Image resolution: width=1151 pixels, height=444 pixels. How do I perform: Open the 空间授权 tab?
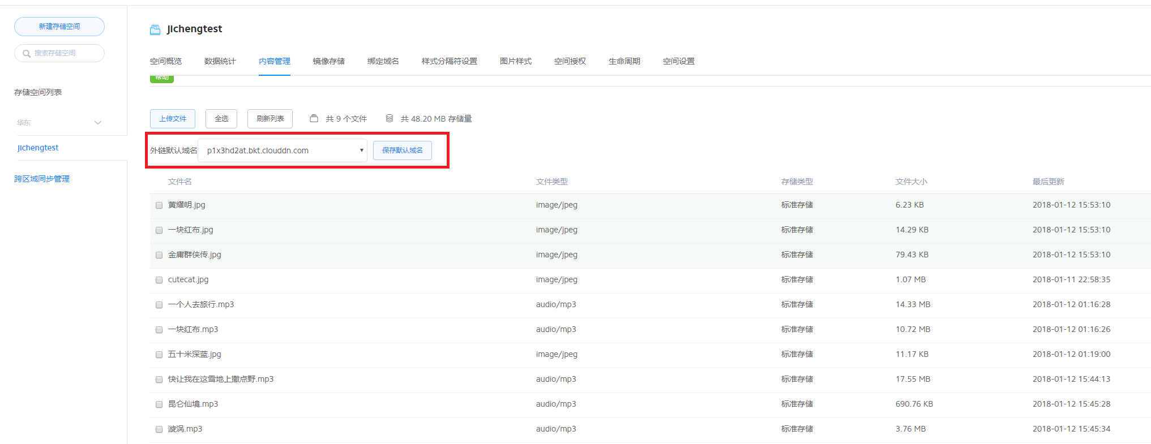click(570, 61)
